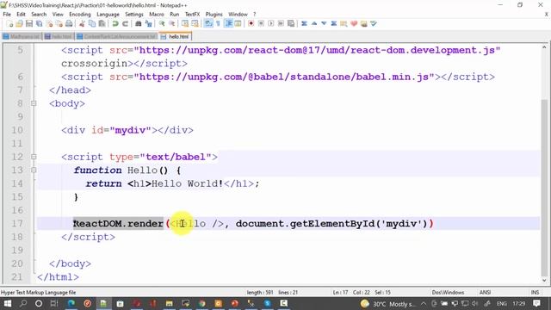
Task: Open the Plugins menu
Action: point(214,15)
